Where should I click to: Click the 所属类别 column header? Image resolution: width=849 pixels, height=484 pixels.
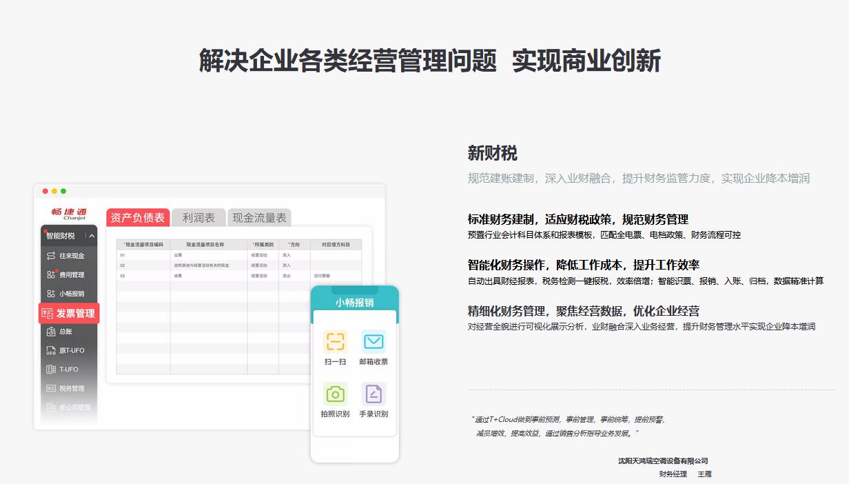[263, 245]
